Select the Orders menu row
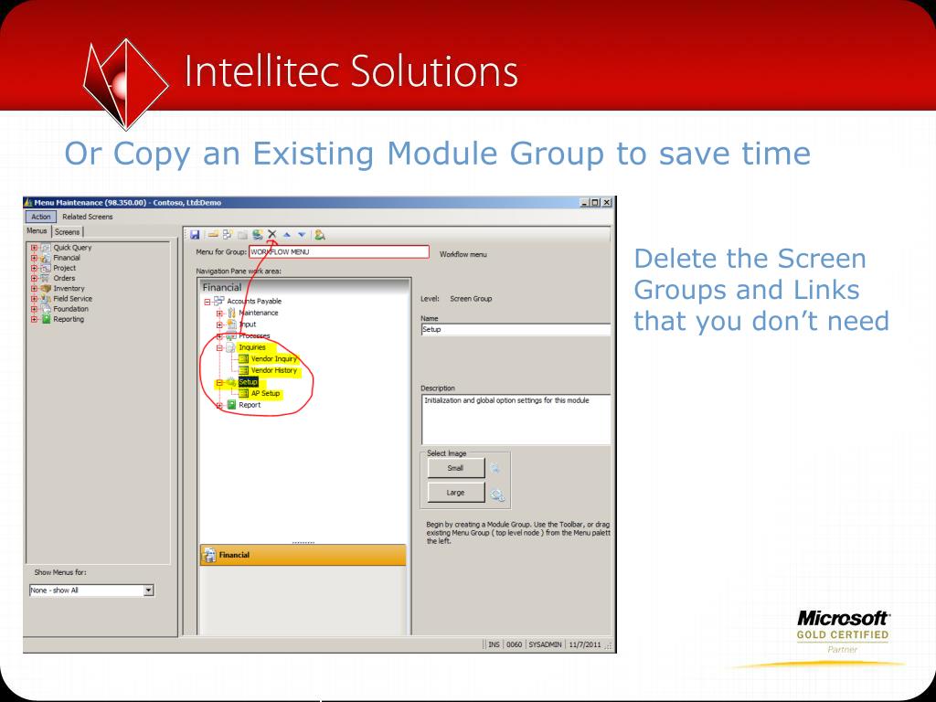The image size is (936, 702). point(64,278)
